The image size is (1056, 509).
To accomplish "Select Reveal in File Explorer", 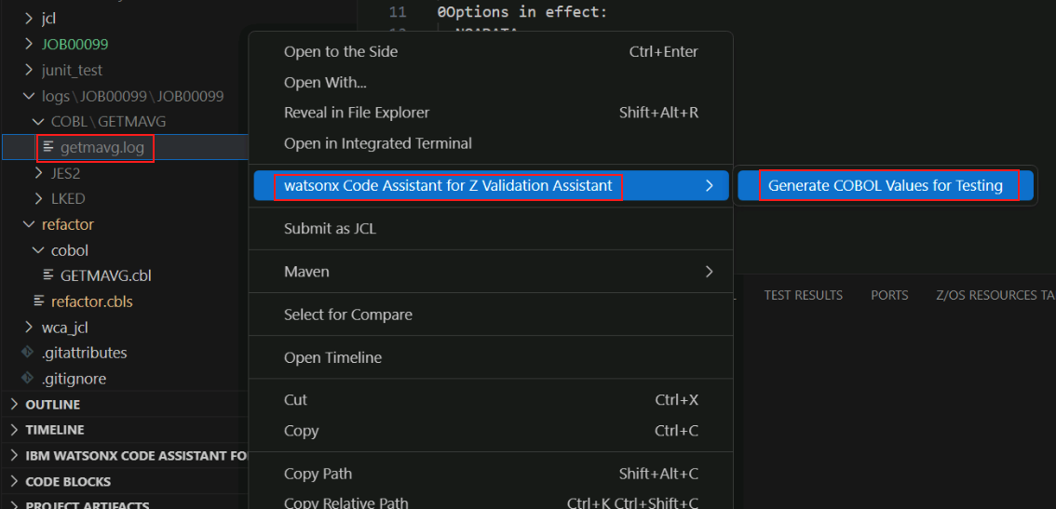I will pyautogui.click(x=491, y=113).
